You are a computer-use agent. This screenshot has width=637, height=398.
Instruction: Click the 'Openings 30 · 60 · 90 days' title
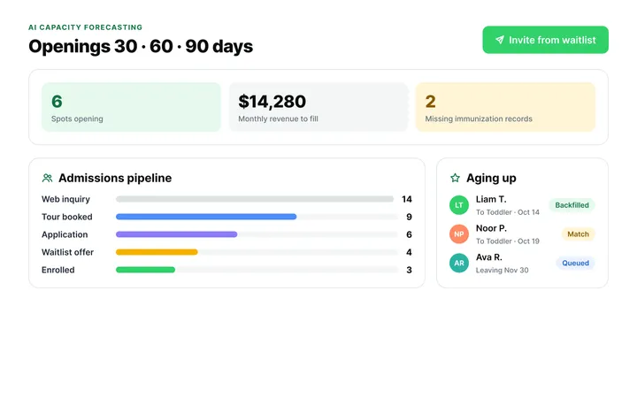coord(141,46)
